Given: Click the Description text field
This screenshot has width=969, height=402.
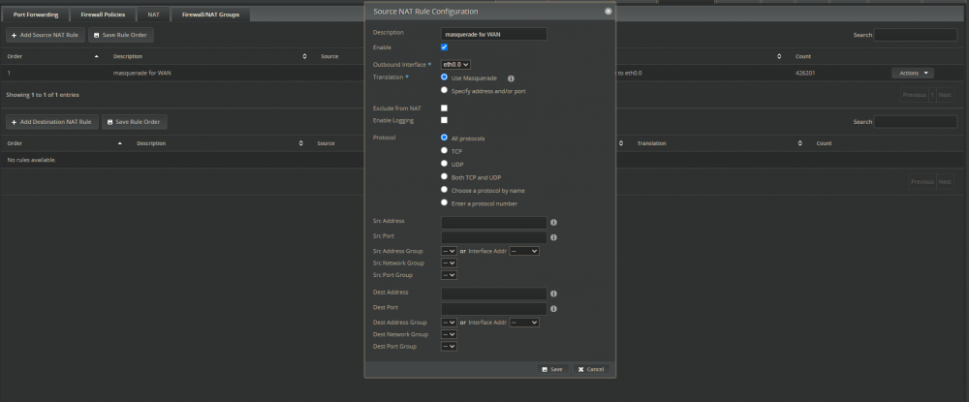Looking at the screenshot, I should 494,35.
